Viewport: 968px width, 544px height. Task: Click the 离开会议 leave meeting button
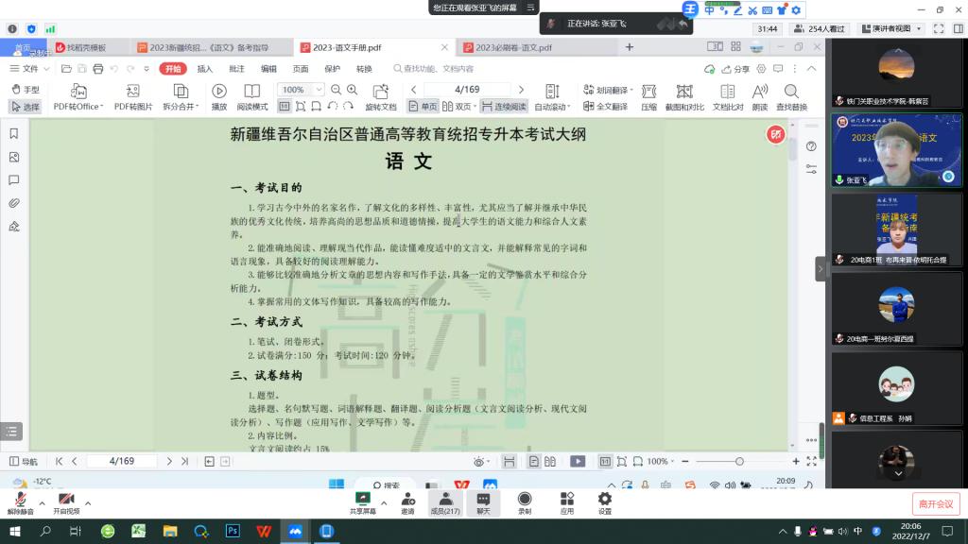pyautogui.click(x=935, y=503)
